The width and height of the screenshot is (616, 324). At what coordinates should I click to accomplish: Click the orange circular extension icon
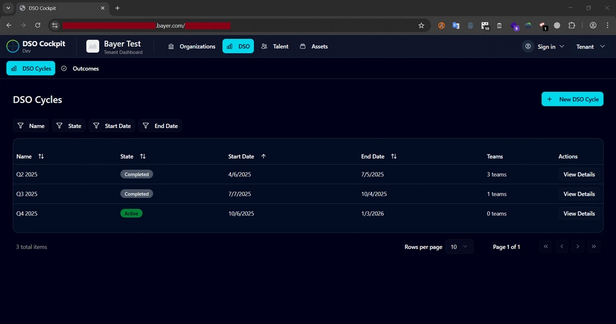tap(442, 25)
